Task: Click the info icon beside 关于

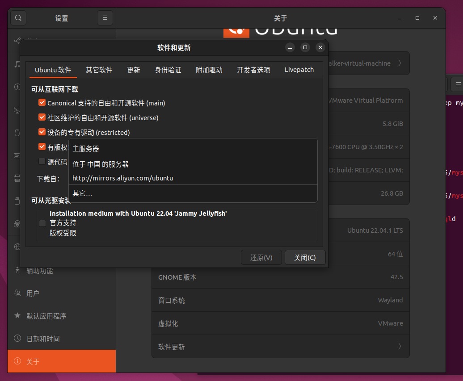Action: click(x=17, y=361)
